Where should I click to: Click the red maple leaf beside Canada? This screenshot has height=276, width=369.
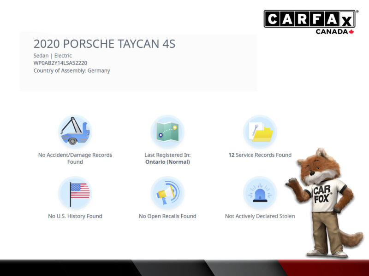351,32
